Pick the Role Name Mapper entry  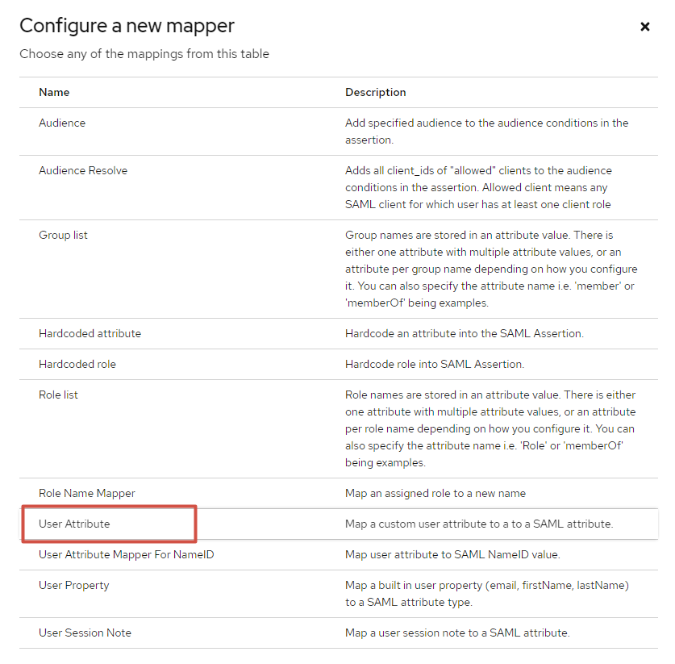[x=87, y=493]
